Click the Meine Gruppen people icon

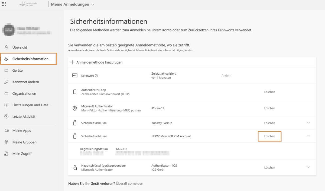point(6,142)
